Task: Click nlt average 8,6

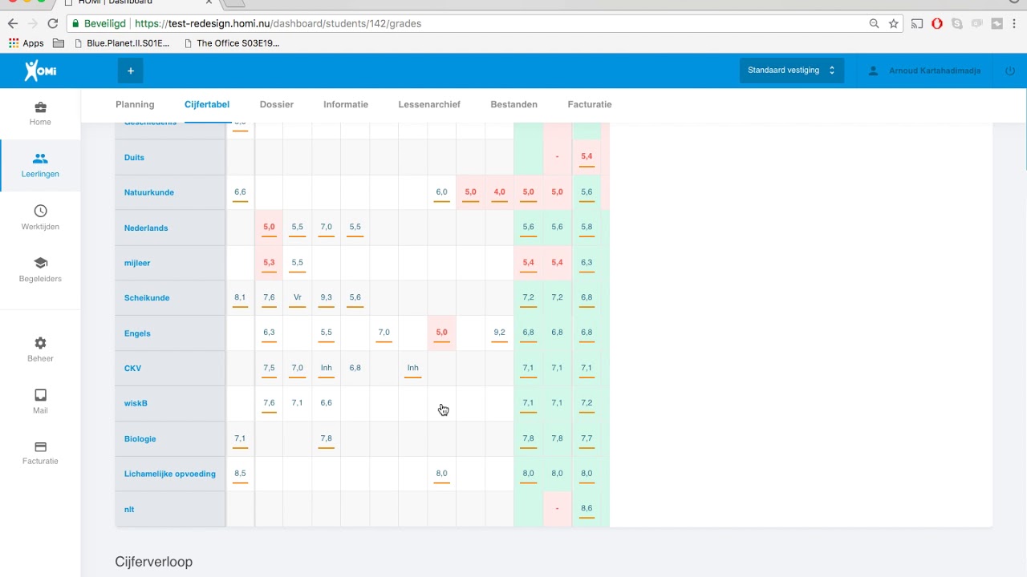Action: pyautogui.click(x=587, y=509)
